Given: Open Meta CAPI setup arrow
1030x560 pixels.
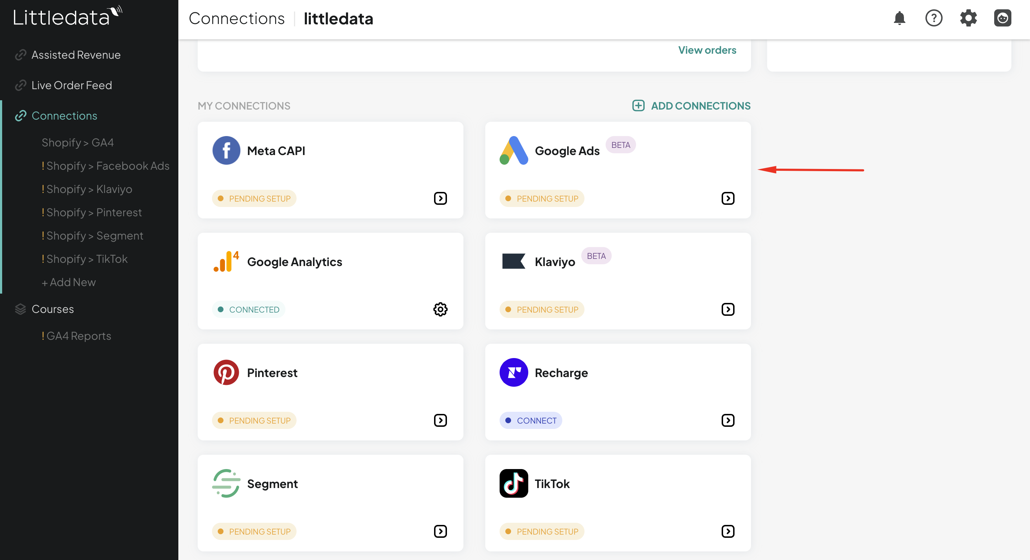Looking at the screenshot, I should 440,199.
